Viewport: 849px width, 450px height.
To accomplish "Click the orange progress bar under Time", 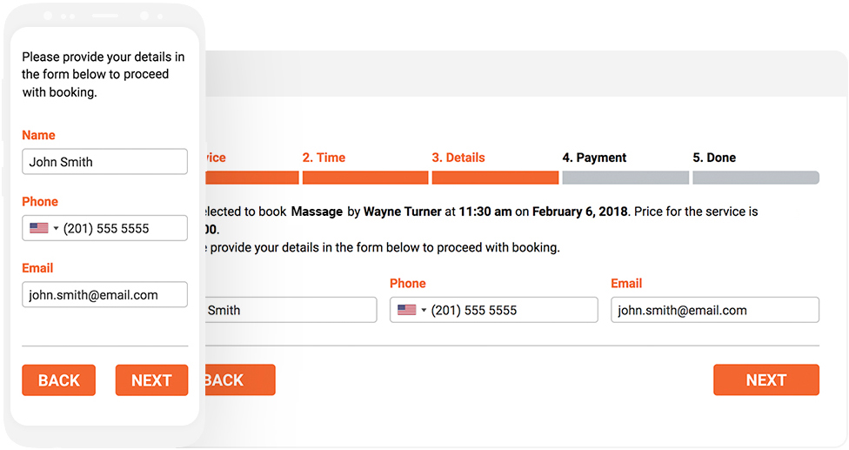I will pyautogui.click(x=365, y=178).
